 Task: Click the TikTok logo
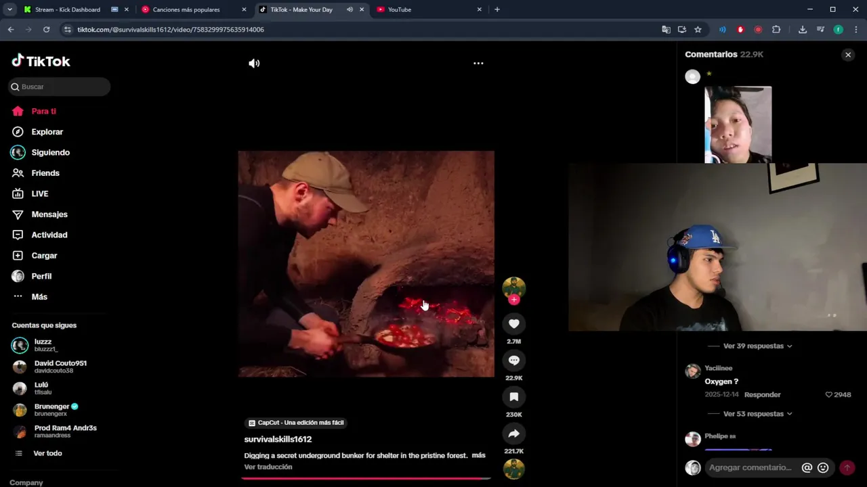point(41,61)
